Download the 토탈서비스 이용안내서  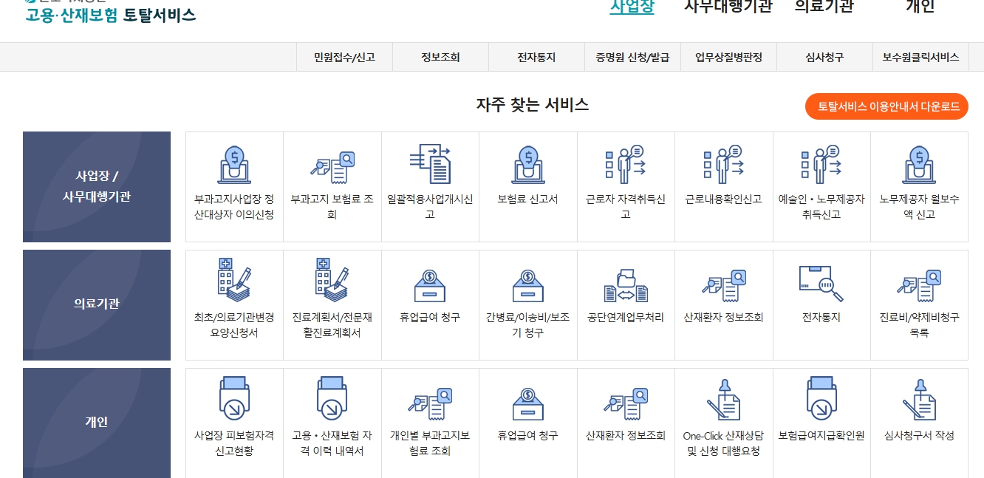[x=886, y=106]
